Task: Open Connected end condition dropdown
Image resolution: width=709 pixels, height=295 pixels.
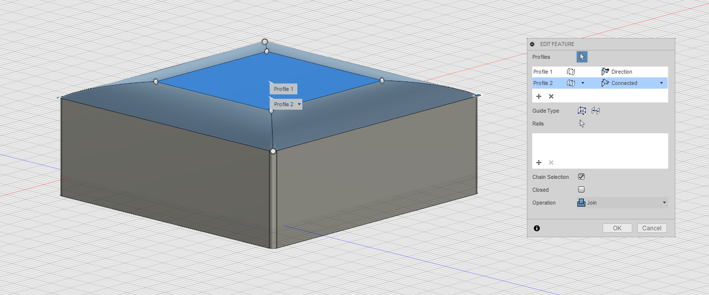Action: 662,83
